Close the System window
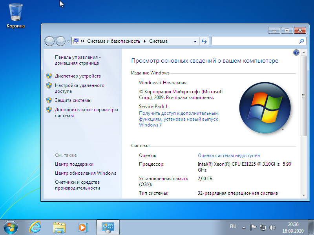Image resolution: width=314 pixels, height=235 pixels. tap(300, 31)
